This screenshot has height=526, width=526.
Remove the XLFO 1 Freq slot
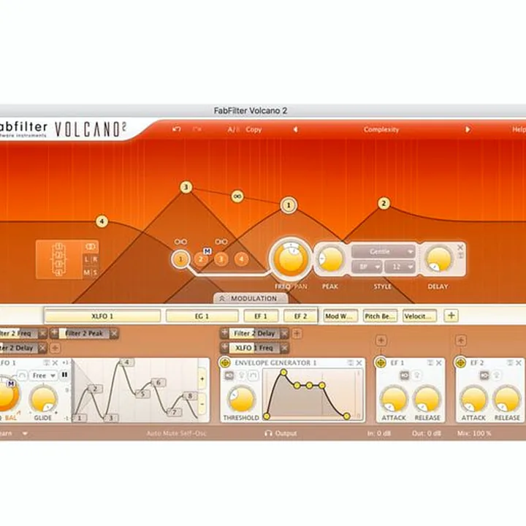[x=284, y=348]
